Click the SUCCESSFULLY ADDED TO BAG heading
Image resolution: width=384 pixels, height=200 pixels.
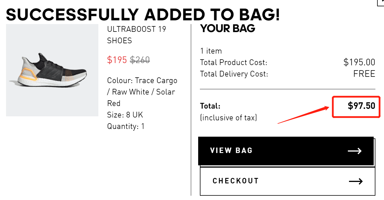click(x=143, y=14)
